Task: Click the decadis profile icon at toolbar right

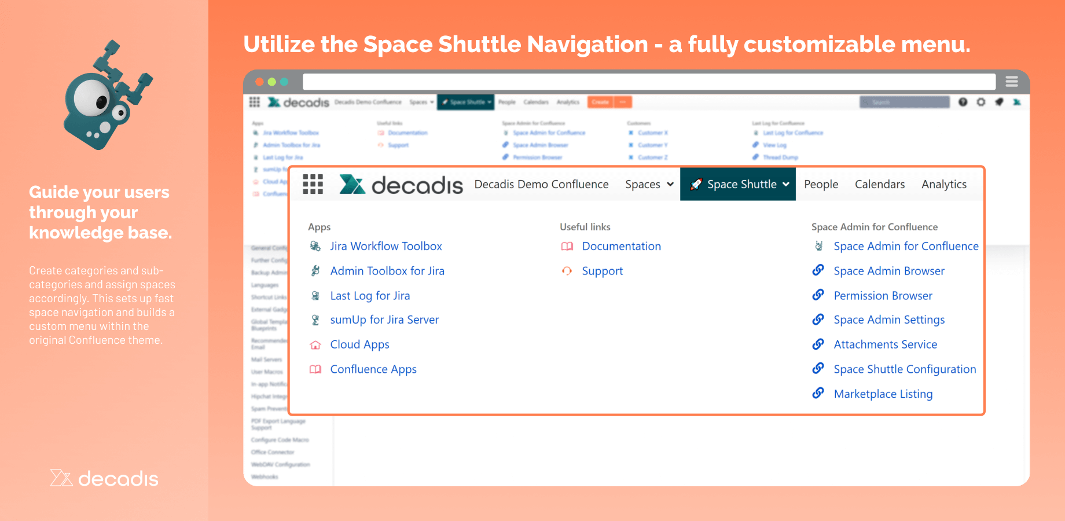Action: [x=1017, y=102]
